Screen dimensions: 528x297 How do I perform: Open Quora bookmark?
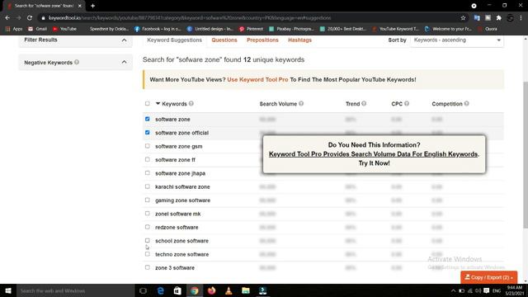[488, 29]
